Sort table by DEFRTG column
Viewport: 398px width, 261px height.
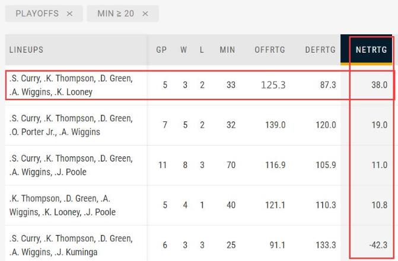[x=320, y=50]
